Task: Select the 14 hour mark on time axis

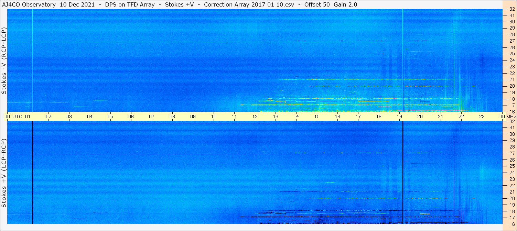Action: coord(297,117)
